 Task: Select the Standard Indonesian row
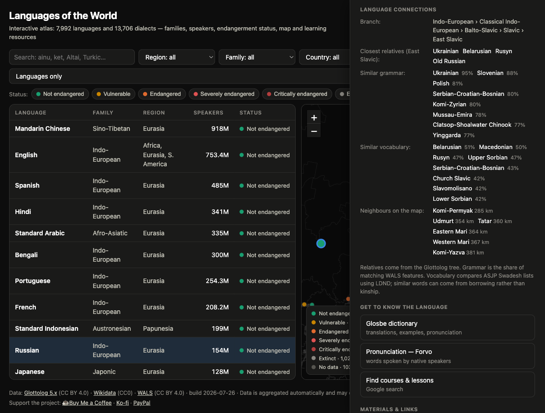click(x=152, y=328)
